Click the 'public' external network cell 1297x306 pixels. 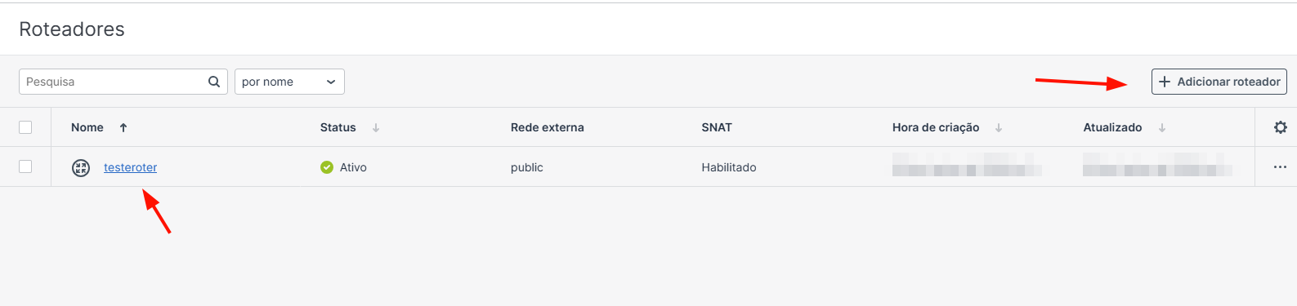pyautogui.click(x=526, y=167)
